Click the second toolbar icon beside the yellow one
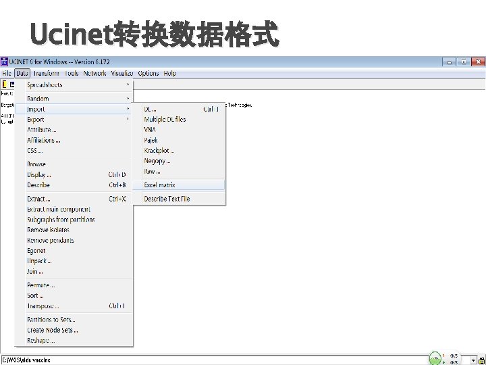This screenshot has width=486, height=365. [12, 84]
